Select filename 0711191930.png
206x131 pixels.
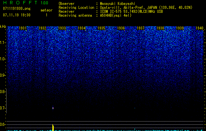pos(17,9)
